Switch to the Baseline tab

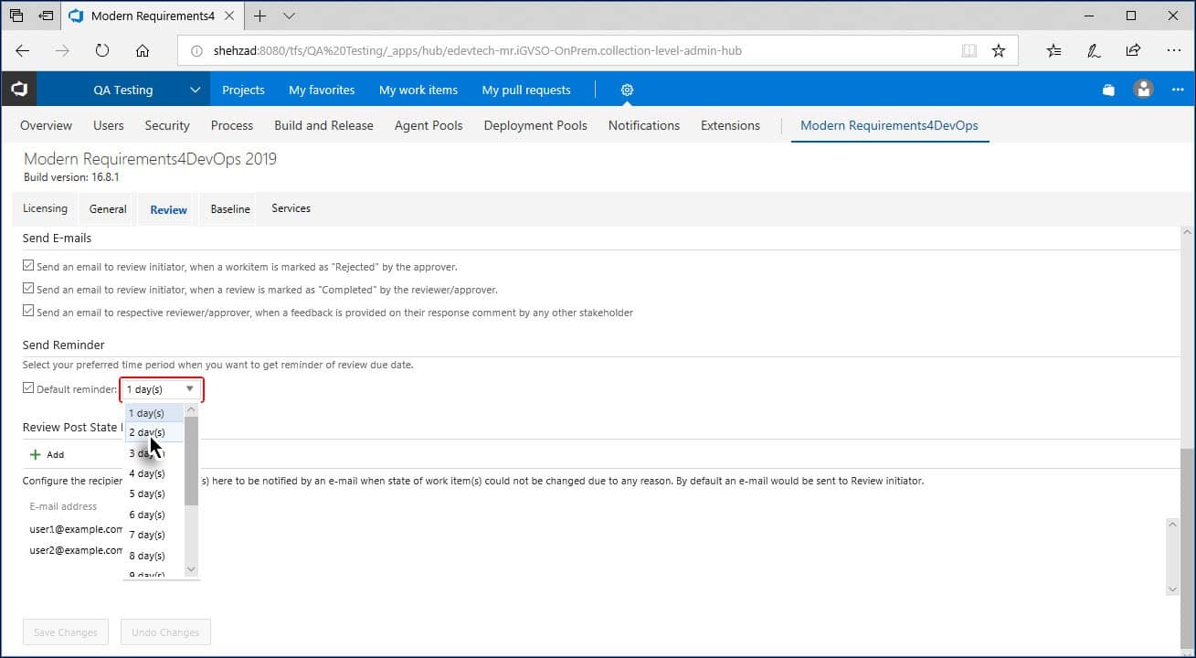coord(230,209)
